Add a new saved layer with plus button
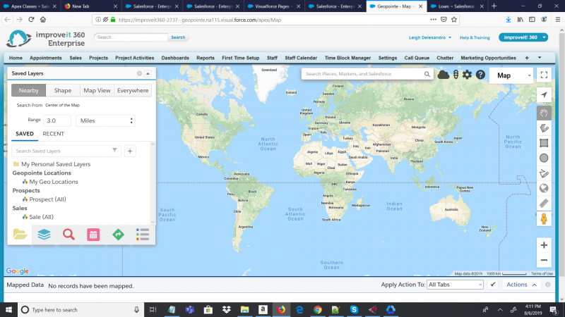 130,151
